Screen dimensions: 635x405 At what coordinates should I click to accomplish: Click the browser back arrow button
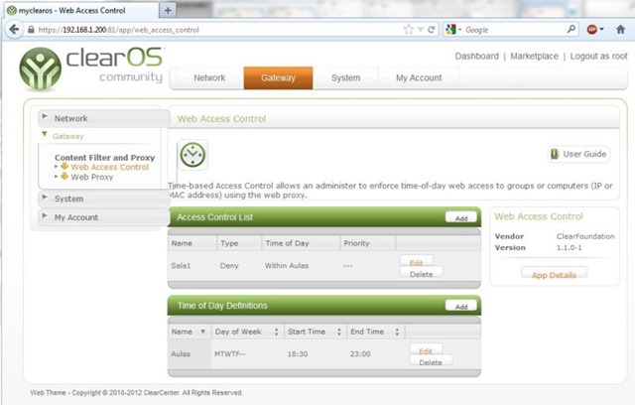coord(14,30)
